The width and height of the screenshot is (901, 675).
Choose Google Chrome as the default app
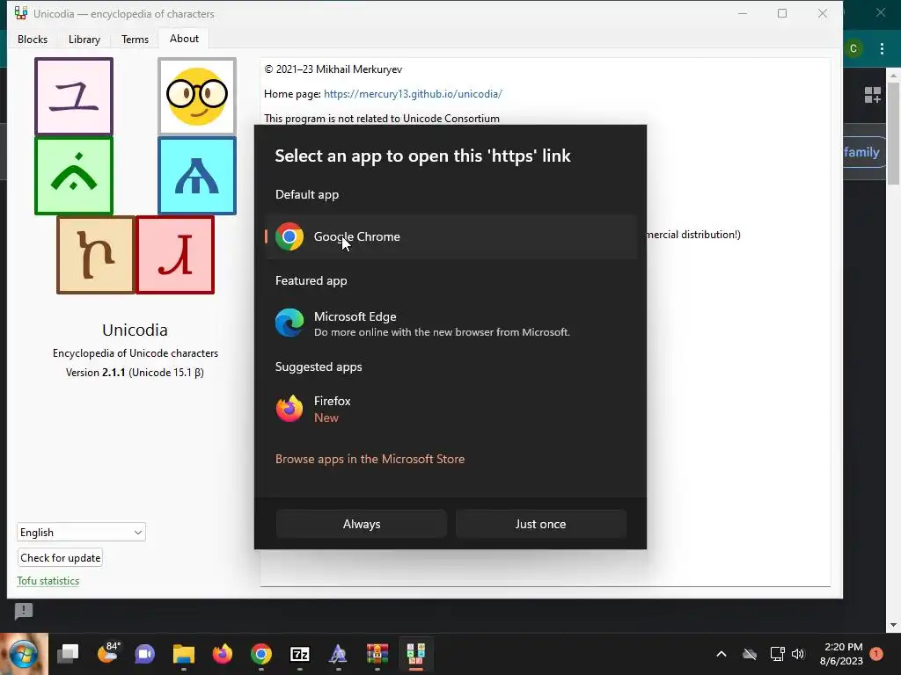pos(451,236)
